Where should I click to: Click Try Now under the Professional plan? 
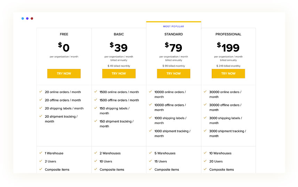pyautogui.click(x=228, y=74)
